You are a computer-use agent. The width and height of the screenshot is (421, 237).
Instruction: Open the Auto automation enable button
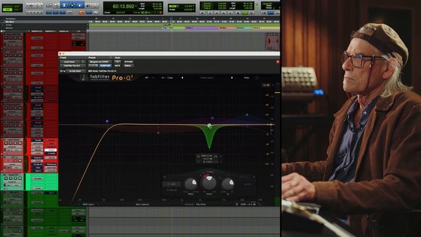[x=117, y=62]
